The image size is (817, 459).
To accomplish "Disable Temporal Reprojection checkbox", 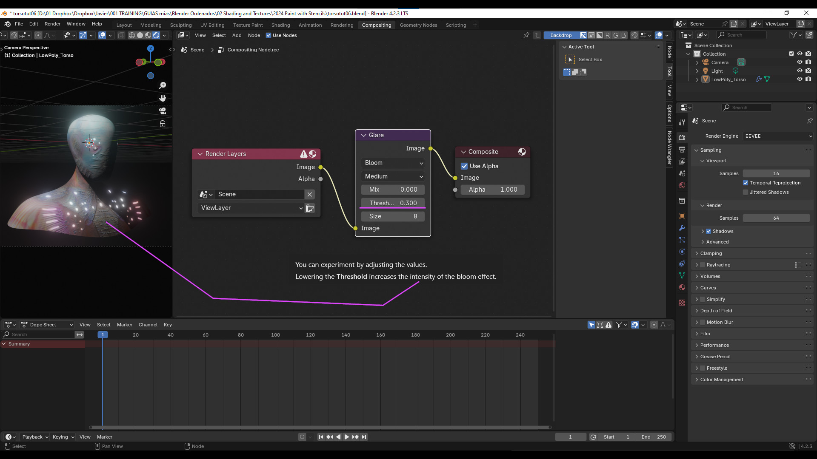I will (x=746, y=183).
